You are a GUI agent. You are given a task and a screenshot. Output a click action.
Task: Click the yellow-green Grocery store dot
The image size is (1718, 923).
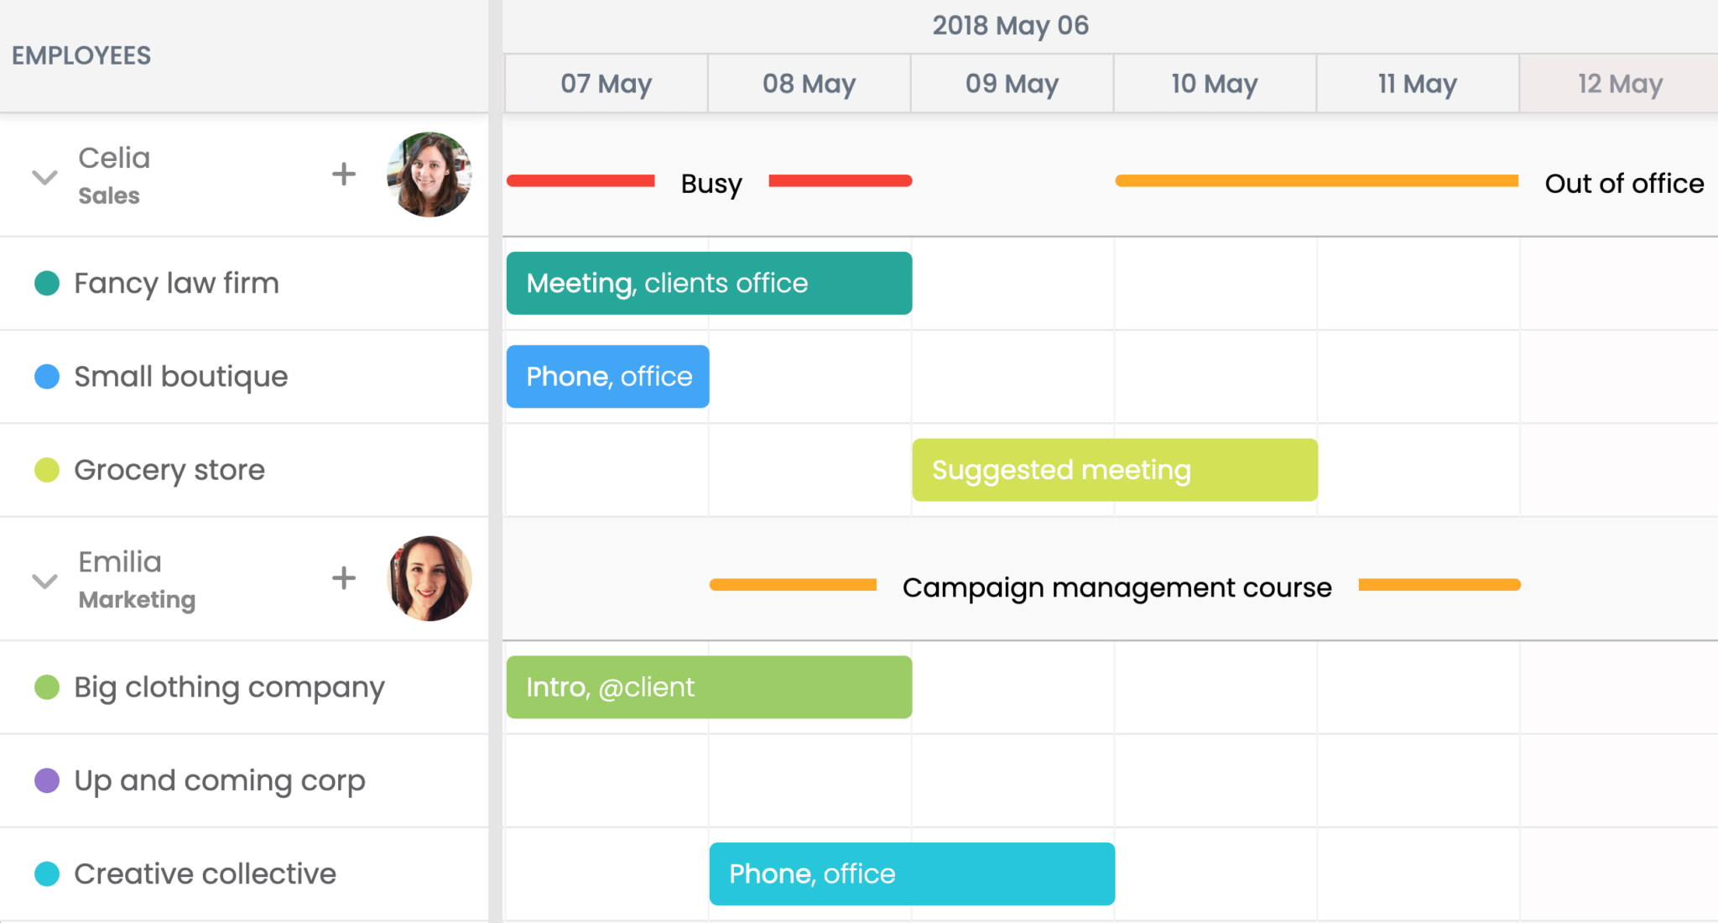click(47, 470)
